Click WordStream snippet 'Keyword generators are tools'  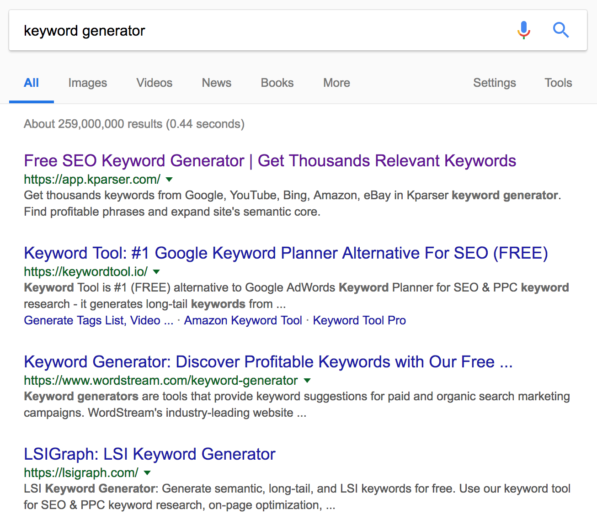pyautogui.click(x=297, y=404)
